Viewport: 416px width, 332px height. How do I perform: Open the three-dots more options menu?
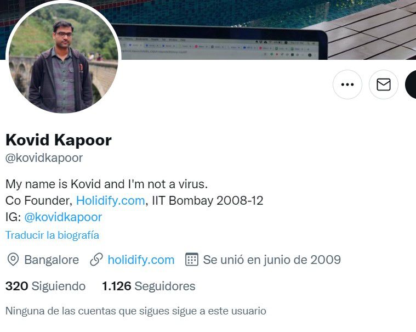(x=347, y=85)
